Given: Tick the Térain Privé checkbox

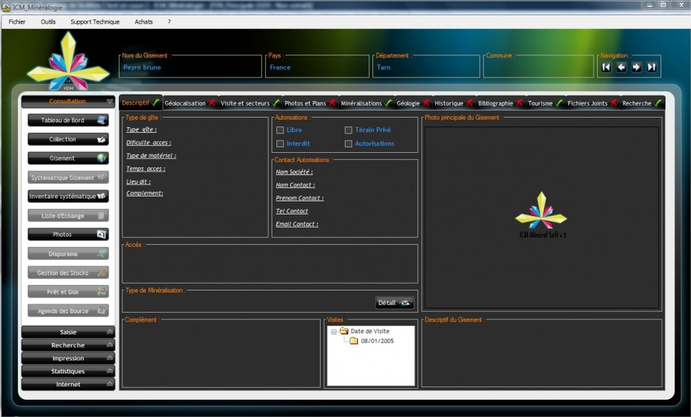Looking at the screenshot, I should (x=348, y=130).
